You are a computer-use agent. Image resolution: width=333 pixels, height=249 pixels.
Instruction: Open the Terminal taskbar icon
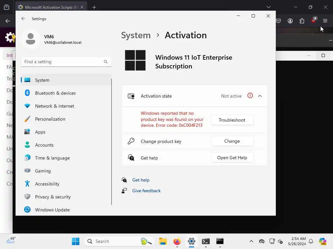click(x=206, y=241)
